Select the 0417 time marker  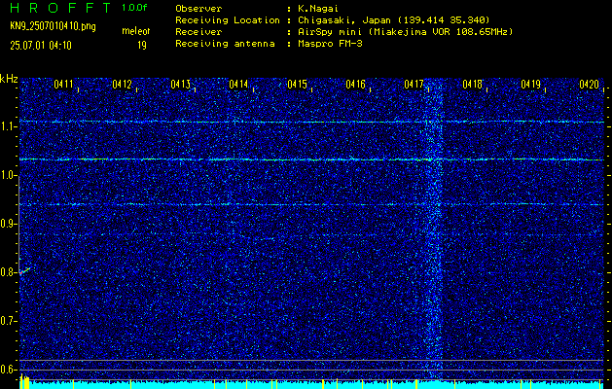414,84
